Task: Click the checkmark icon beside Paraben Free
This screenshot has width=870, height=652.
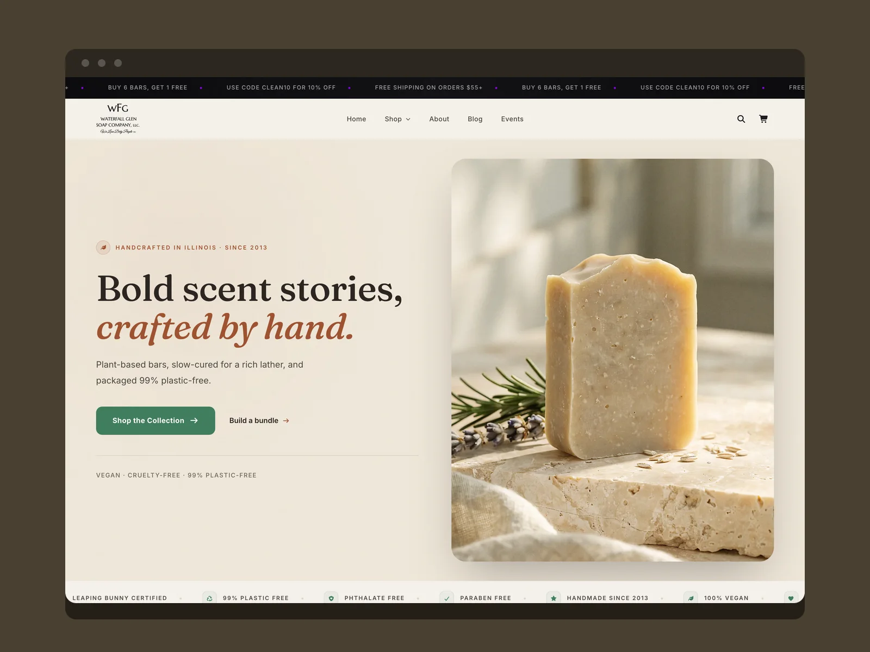Action: 447,598
